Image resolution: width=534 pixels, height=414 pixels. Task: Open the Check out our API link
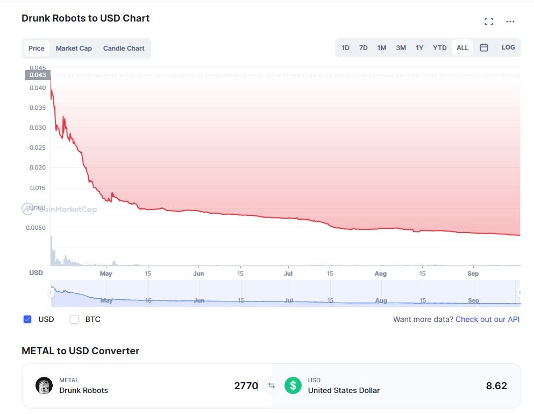click(x=487, y=319)
